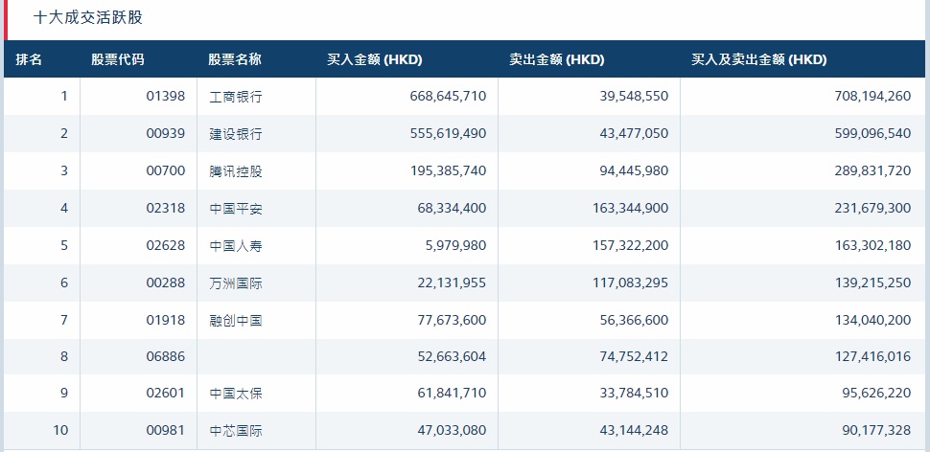930x452 pixels.
Task: Click sell amount 33,784,510
Action: click(x=634, y=393)
